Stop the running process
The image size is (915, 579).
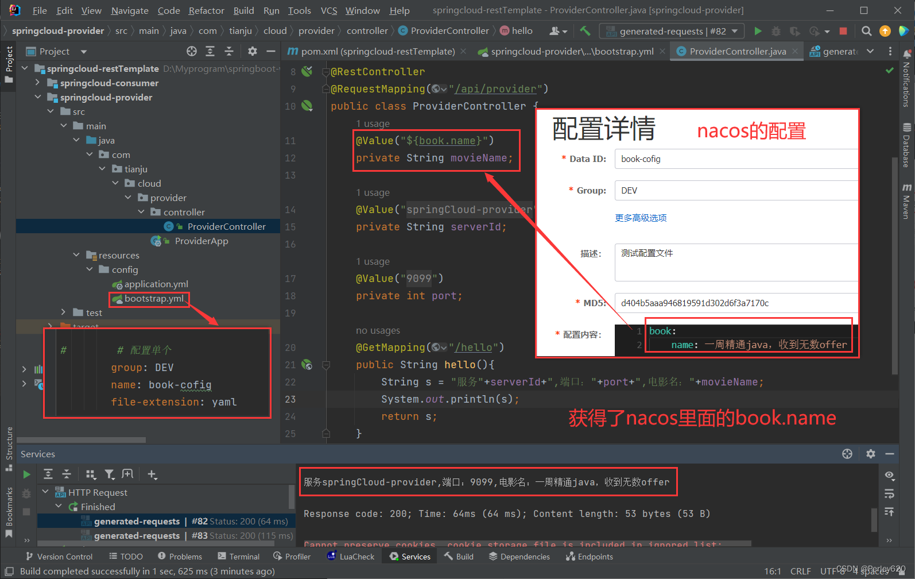pyautogui.click(x=843, y=31)
